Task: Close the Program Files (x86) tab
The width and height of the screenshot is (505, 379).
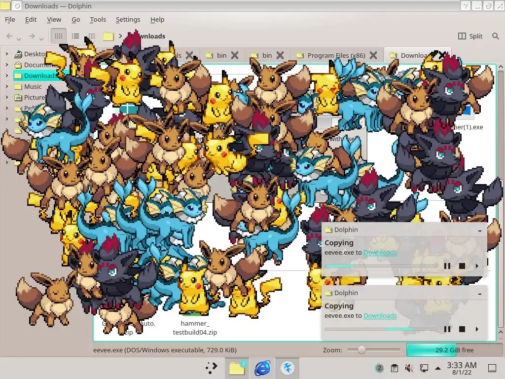Action: click(373, 55)
